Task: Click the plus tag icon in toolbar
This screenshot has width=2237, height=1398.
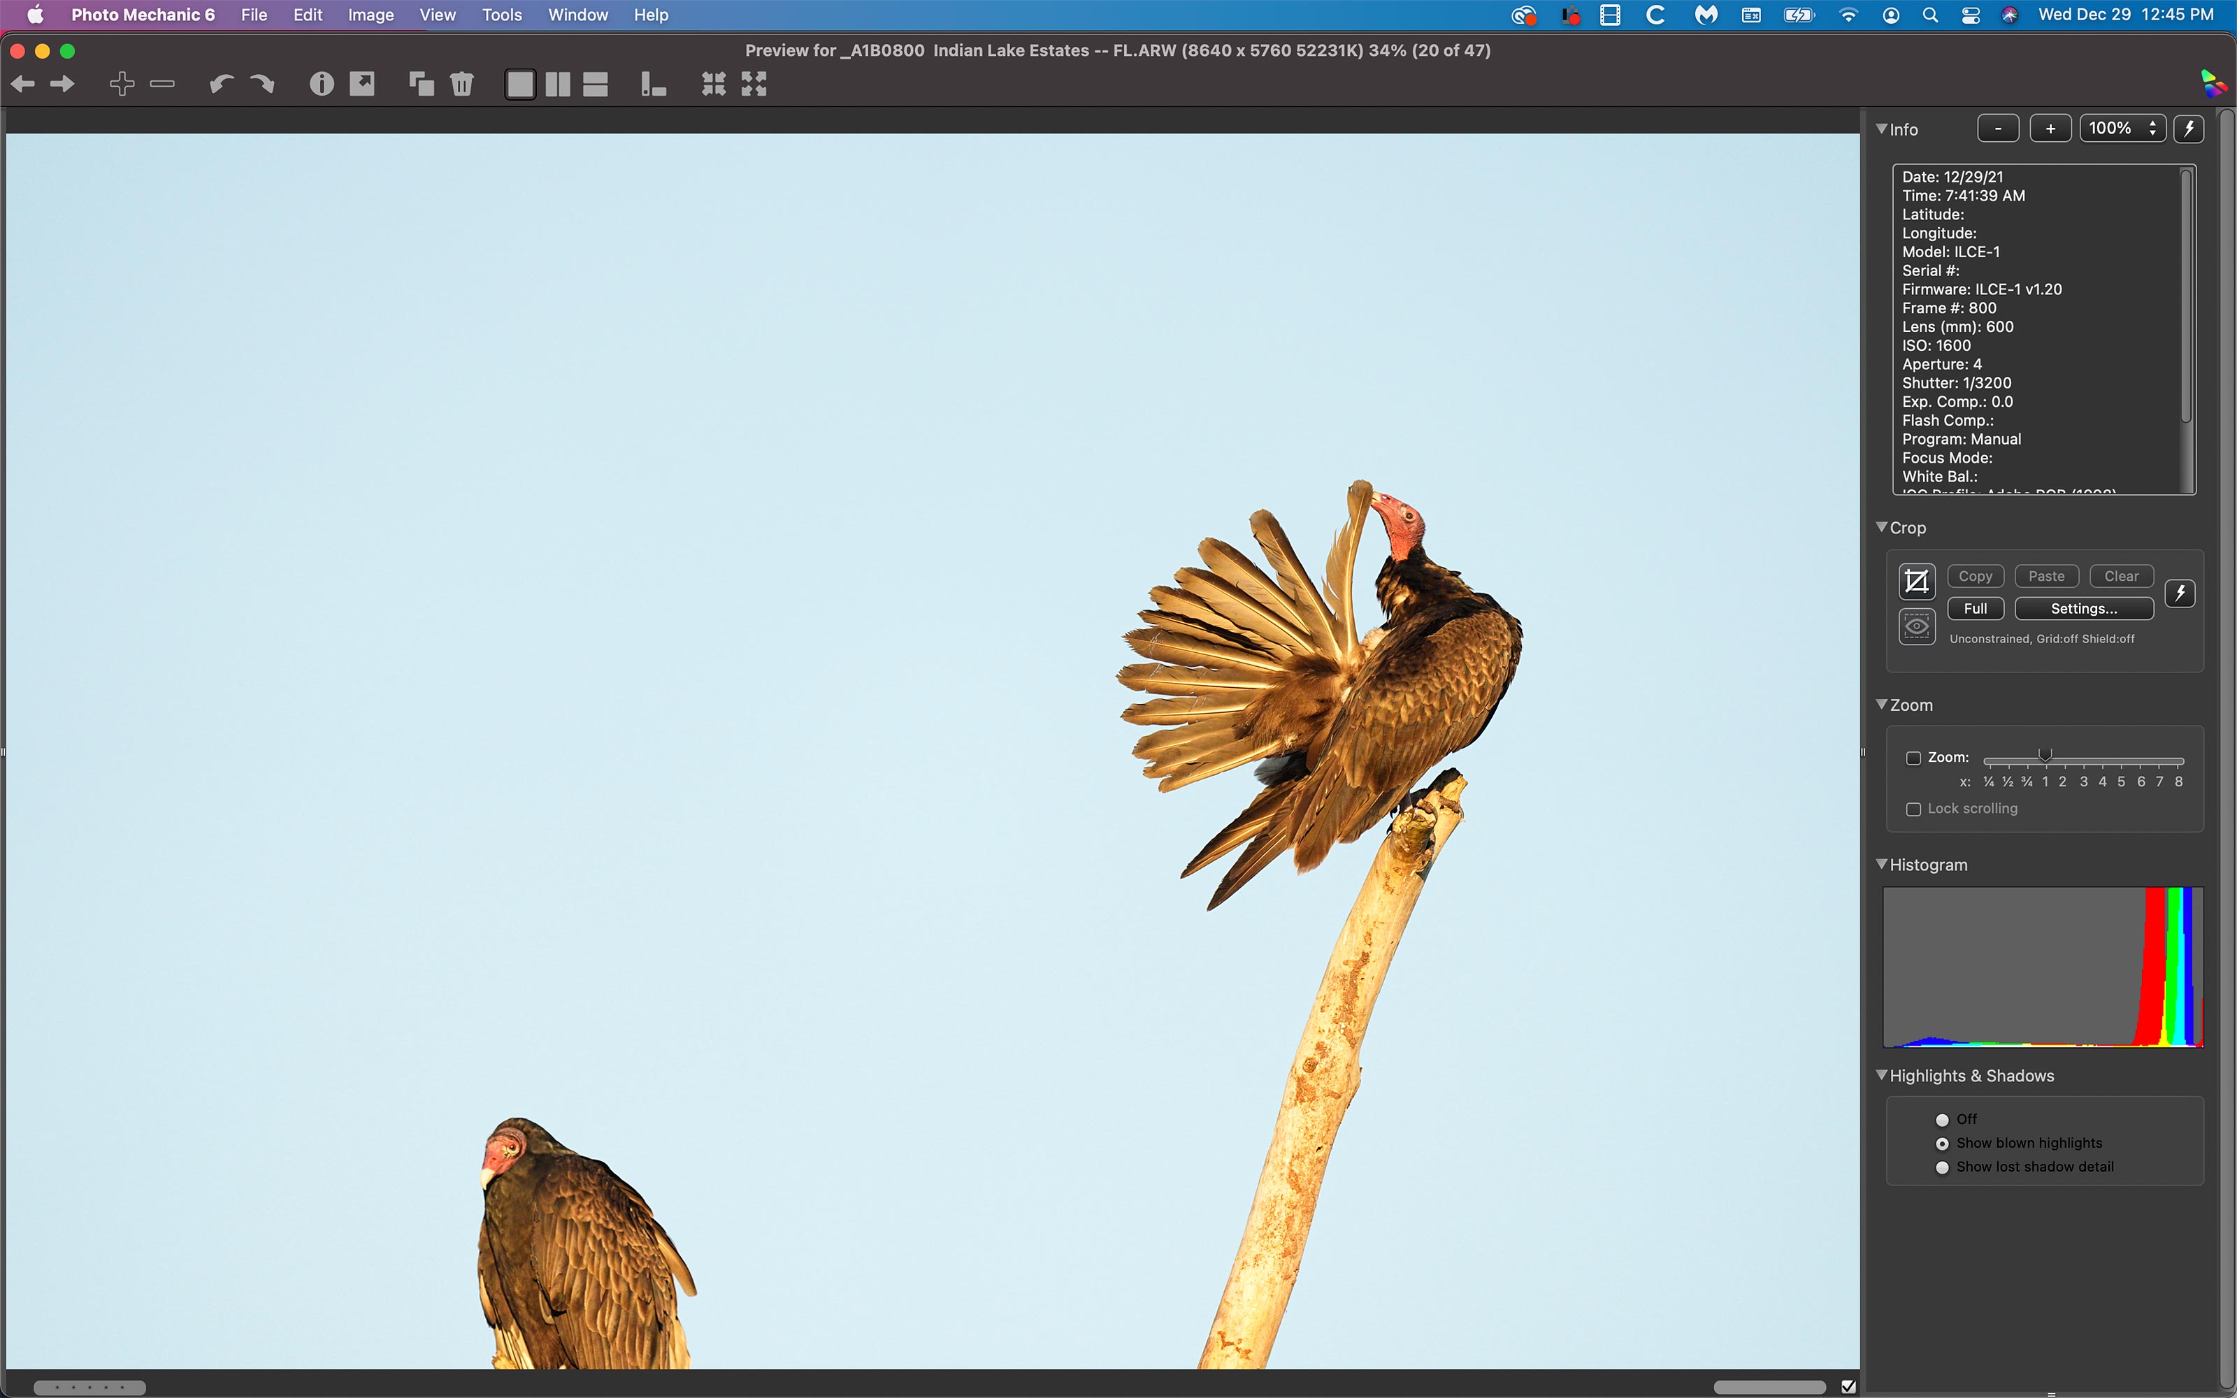Action: [122, 84]
